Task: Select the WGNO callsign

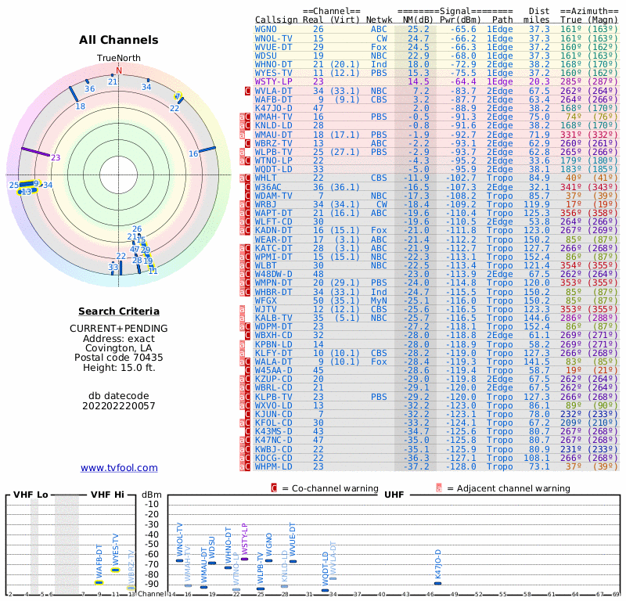Action: (x=266, y=30)
